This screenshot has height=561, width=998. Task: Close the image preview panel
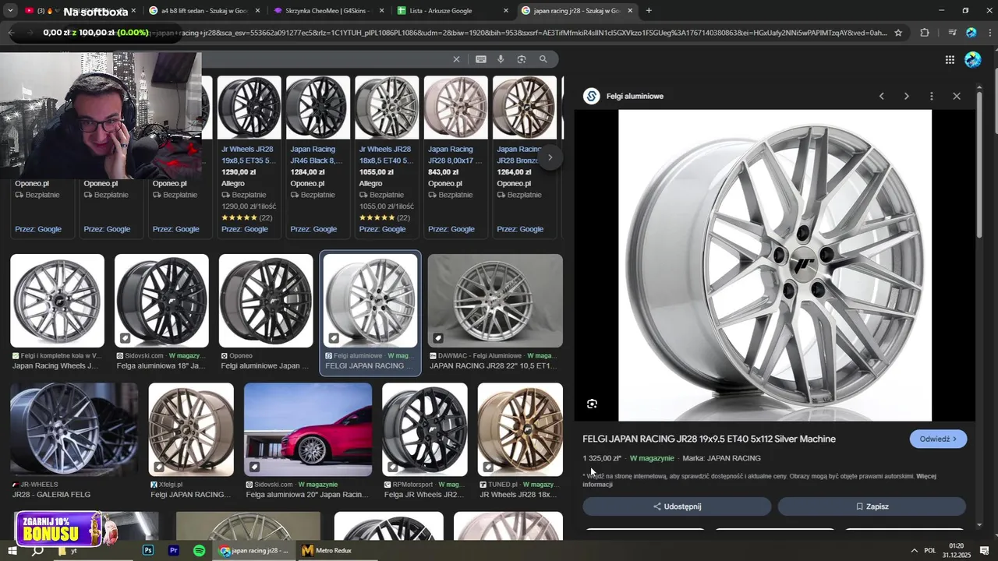pos(957,96)
